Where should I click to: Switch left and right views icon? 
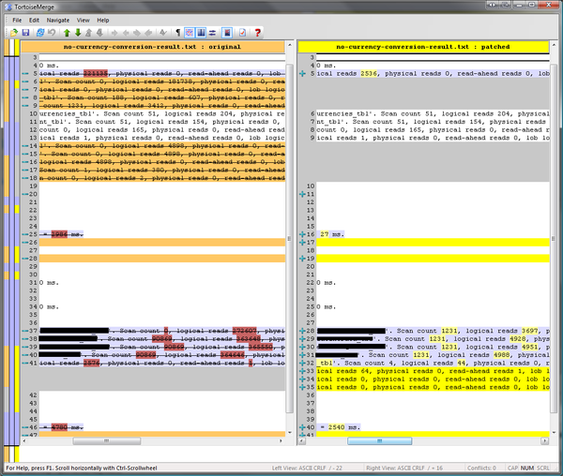(x=213, y=33)
